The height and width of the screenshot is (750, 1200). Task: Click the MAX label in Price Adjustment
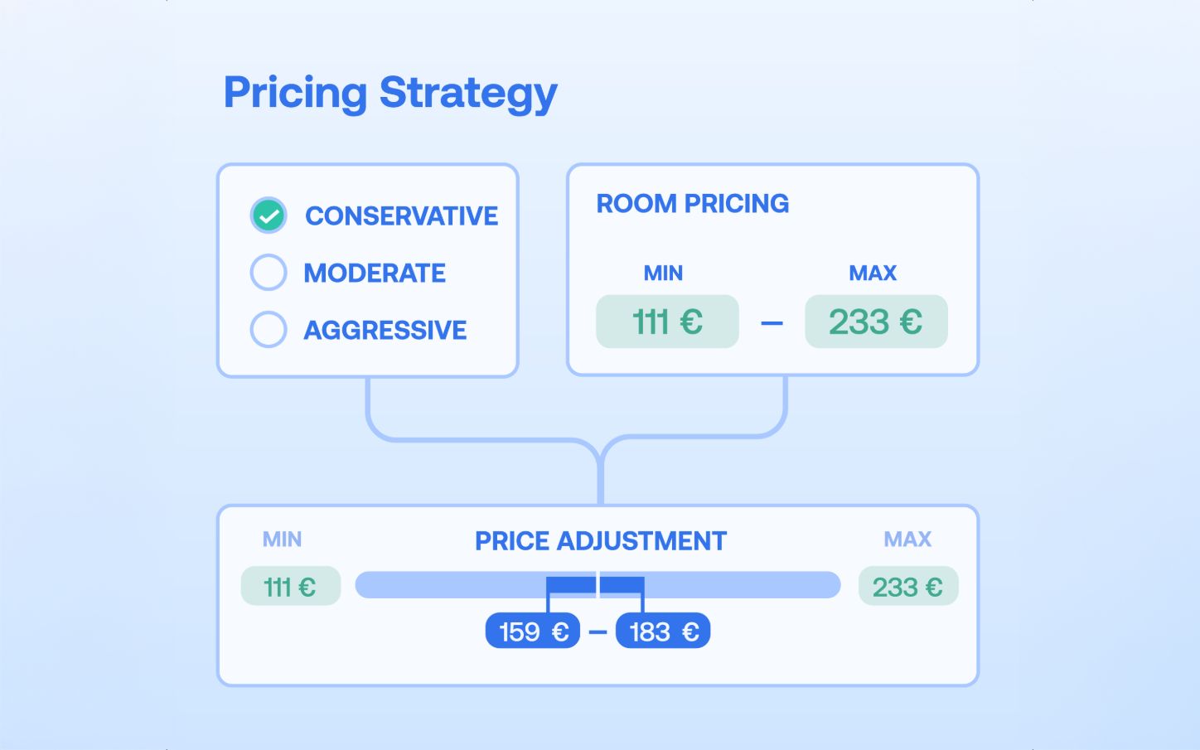(x=907, y=540)
